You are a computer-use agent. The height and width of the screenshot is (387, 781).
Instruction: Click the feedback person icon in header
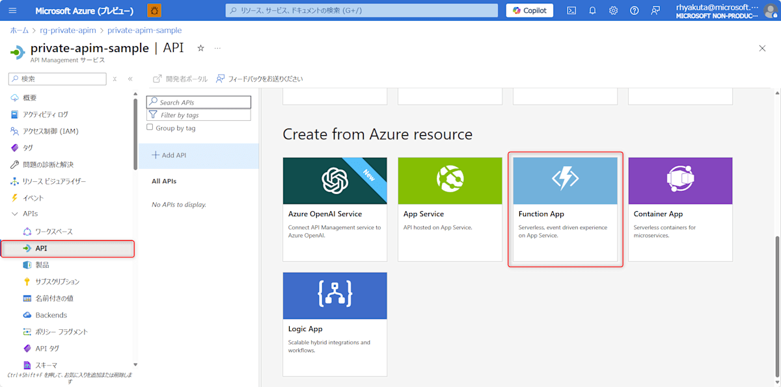point(655,10)
